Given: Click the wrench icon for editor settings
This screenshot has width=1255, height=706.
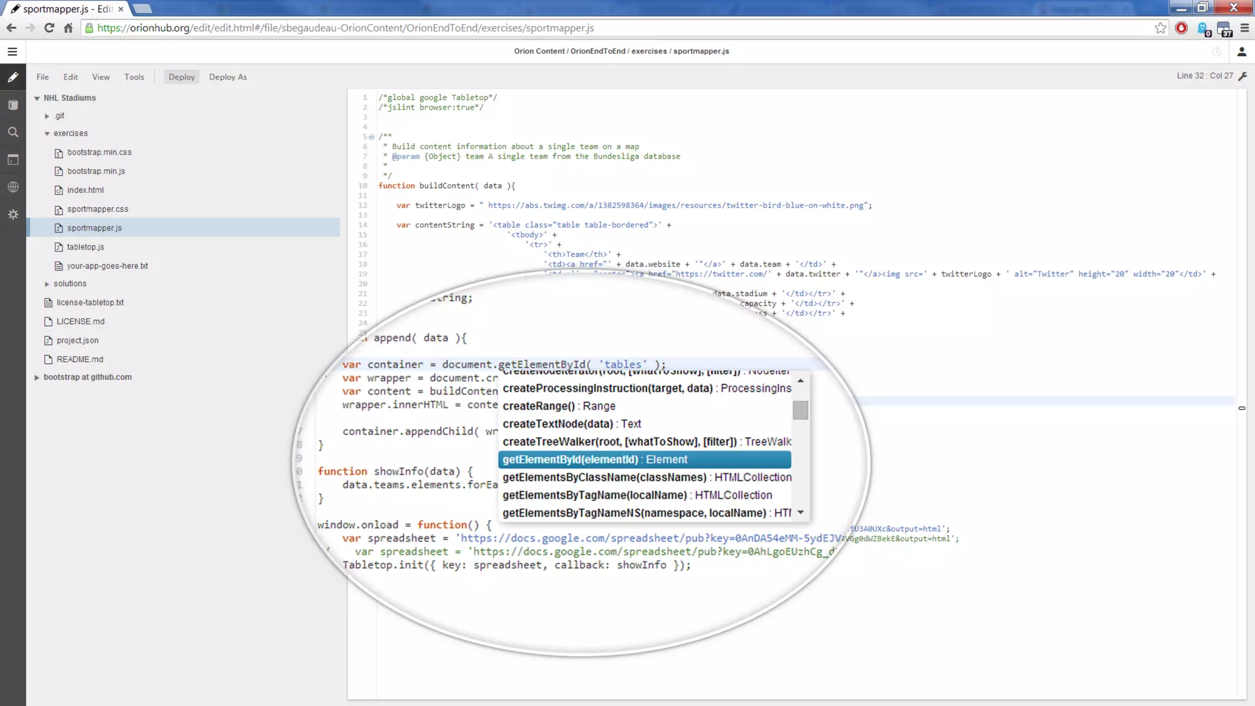Looking at the screenshot, I should point(1243,76).
